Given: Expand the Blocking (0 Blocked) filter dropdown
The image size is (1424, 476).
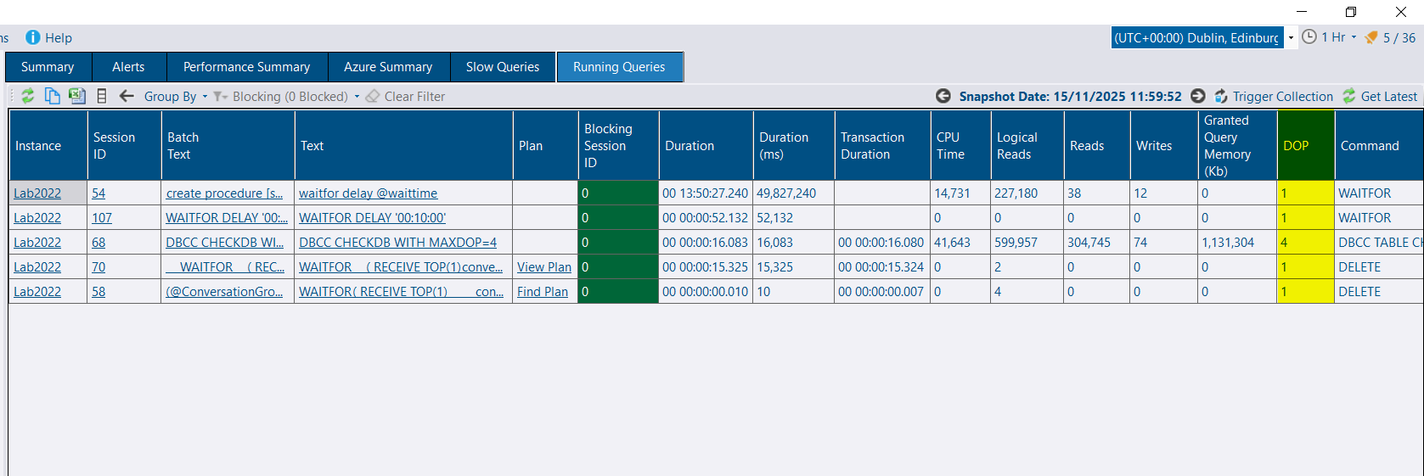Looking at the screenshot, I should pyautogui.click(x=357, y=97).
